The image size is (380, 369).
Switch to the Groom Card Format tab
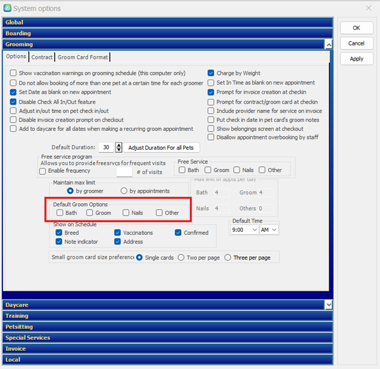tap(83, 57)
